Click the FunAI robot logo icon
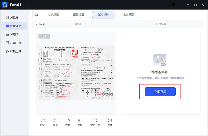The height and width of the screenshot is (136, 208). coord(5,5)
